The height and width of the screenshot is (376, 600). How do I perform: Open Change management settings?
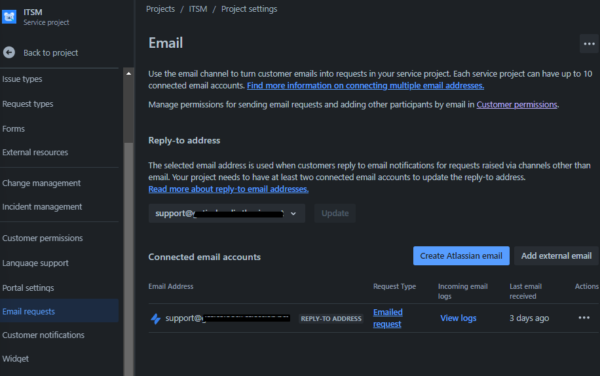[41, 183]
